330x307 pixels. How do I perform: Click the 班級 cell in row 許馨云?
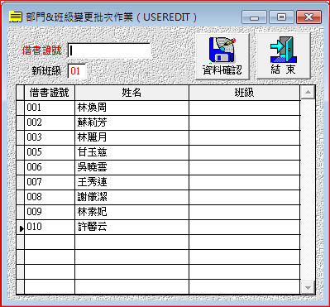[244, 227]
